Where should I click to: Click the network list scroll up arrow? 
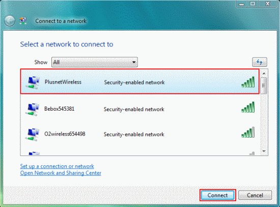(x=264, y=73)
